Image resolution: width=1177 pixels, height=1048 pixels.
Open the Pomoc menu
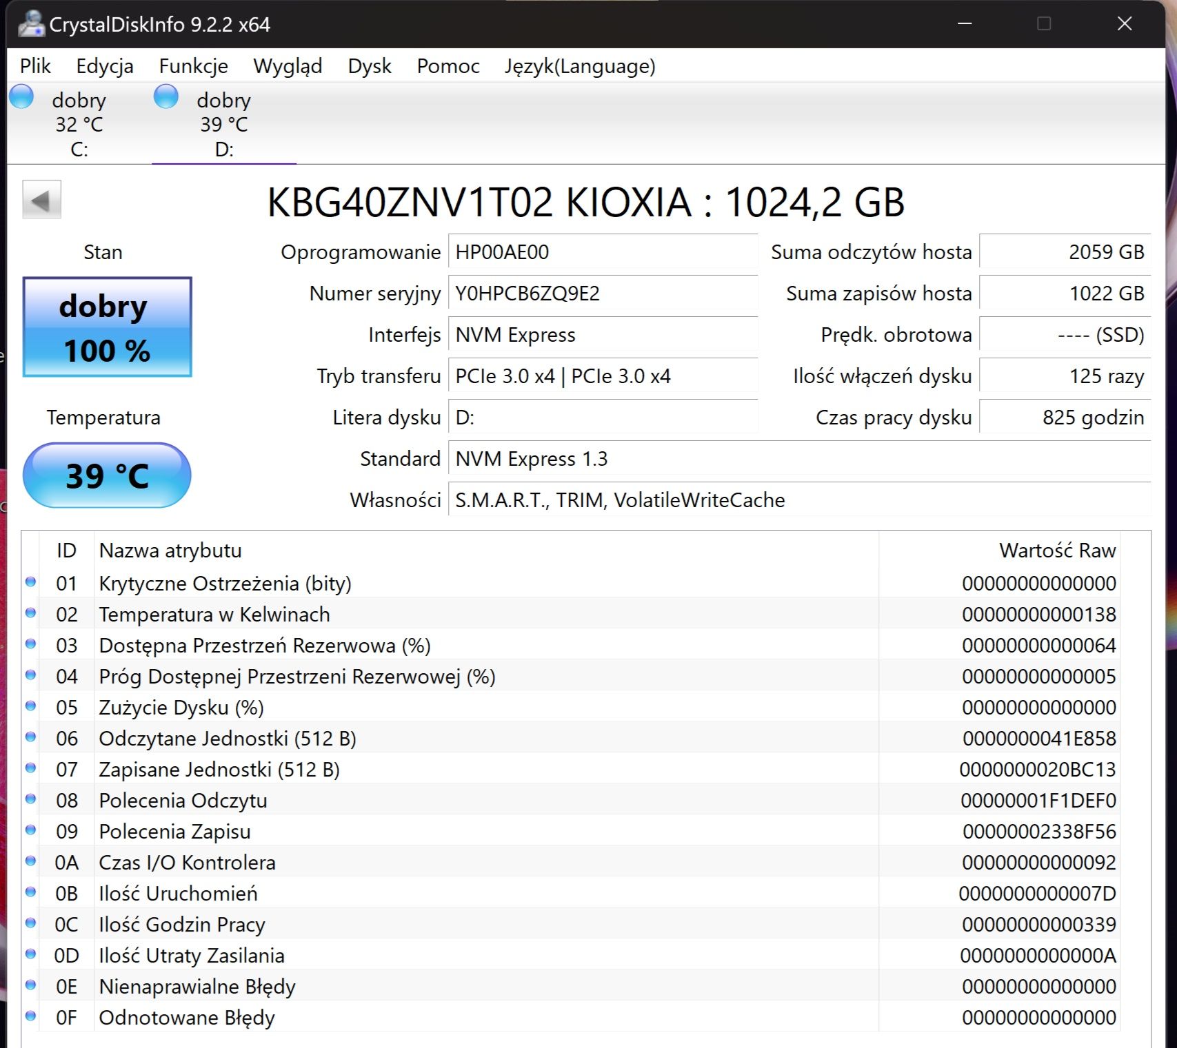448,66
